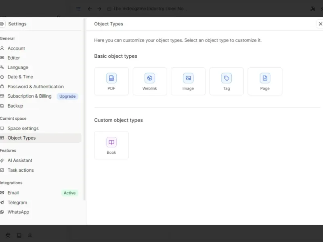
Task: Toggle the sidebar list icon in top bar
Action: [78, 9]
